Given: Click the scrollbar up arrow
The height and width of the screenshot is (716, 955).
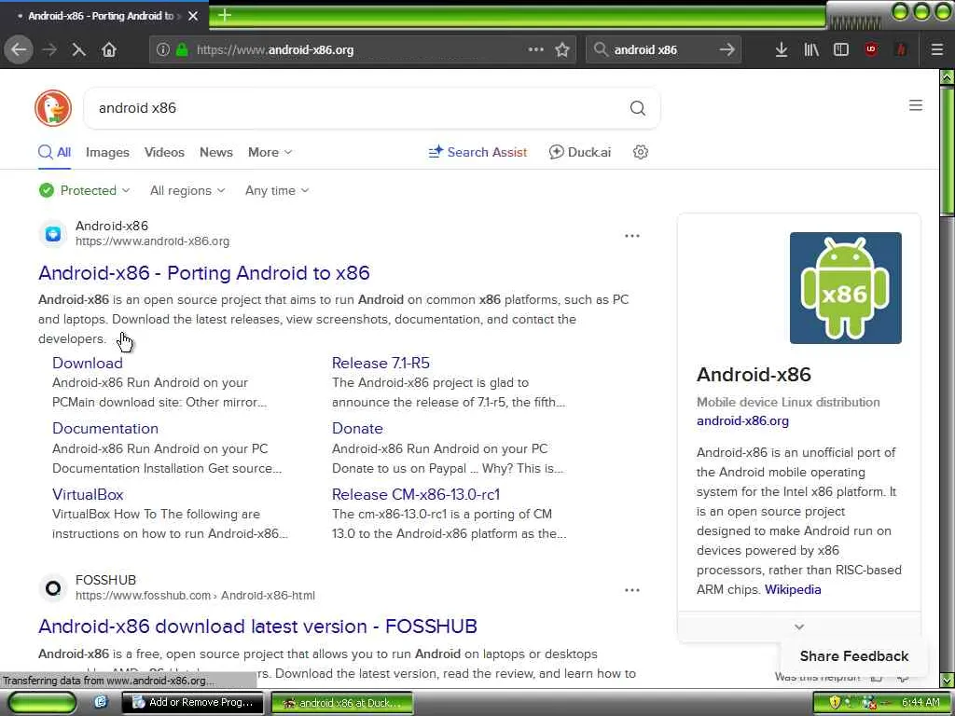Looking at the screenshot, I should [948, 77].
